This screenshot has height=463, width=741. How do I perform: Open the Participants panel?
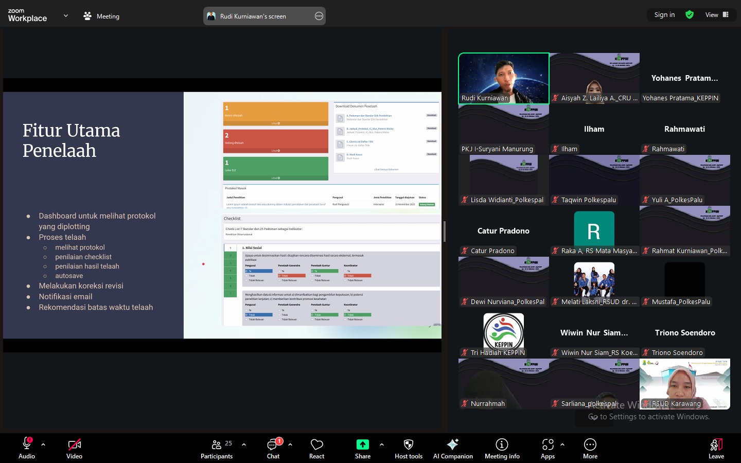pos(217,449)
